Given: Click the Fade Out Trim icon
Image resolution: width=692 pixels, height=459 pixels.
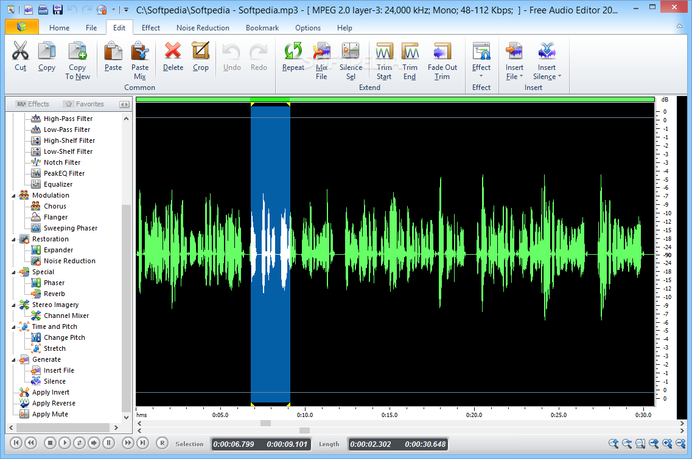Looking at the screenshot, I should pos(442,52).
